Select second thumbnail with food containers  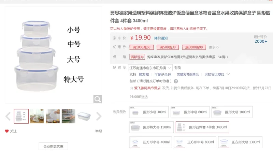click(37, 116)
